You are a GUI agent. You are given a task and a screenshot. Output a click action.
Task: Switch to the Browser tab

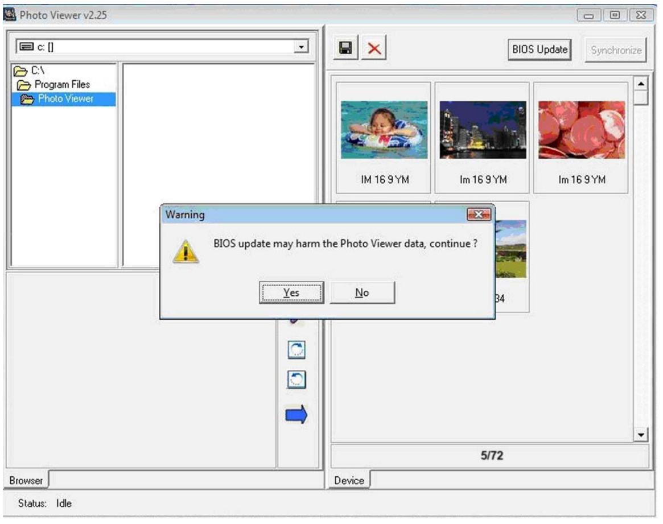click(26, 480)
